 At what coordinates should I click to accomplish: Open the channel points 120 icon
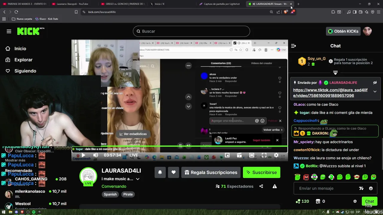point(302,201)
